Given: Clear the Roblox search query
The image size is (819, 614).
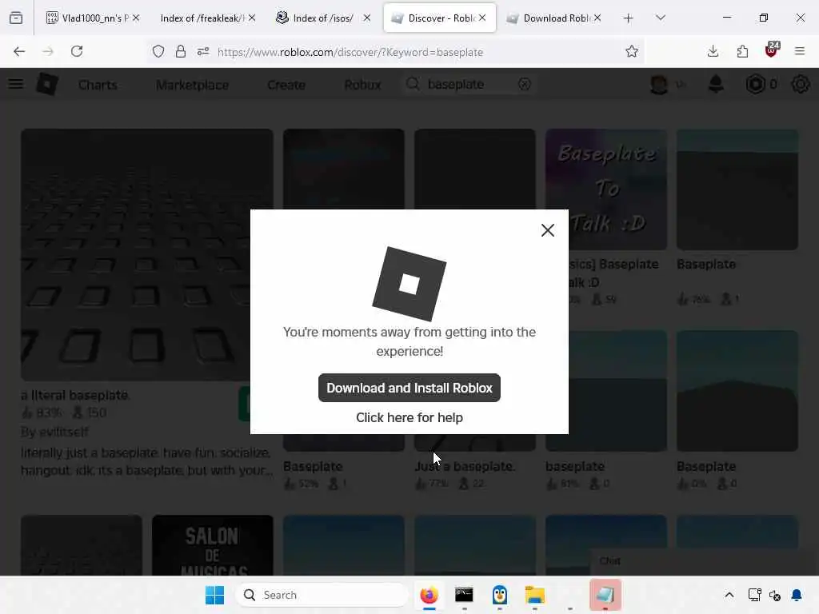Looking at the screenshot, I should (x=525, y=84).
